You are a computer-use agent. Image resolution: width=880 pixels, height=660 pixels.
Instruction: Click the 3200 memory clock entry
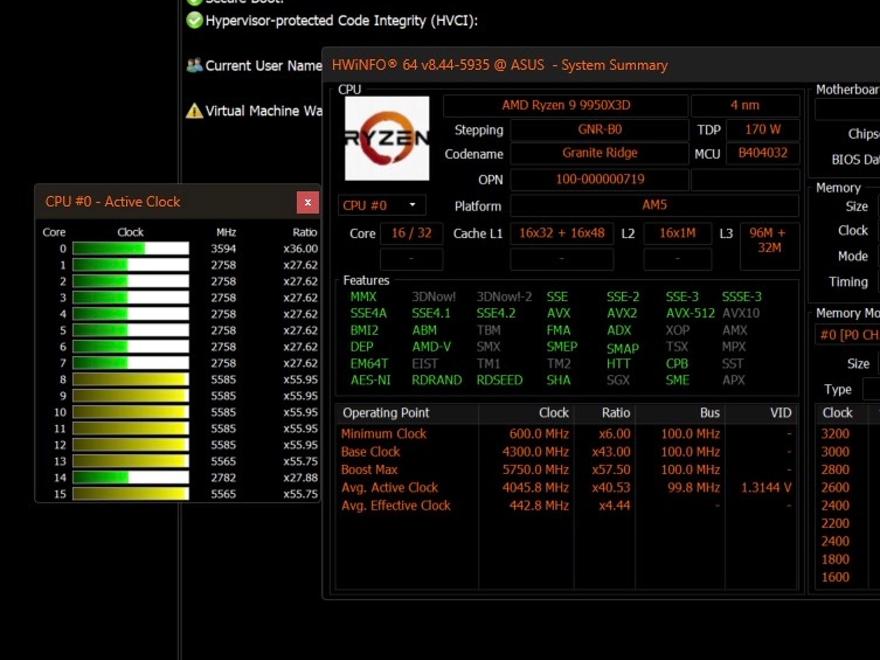835,434
